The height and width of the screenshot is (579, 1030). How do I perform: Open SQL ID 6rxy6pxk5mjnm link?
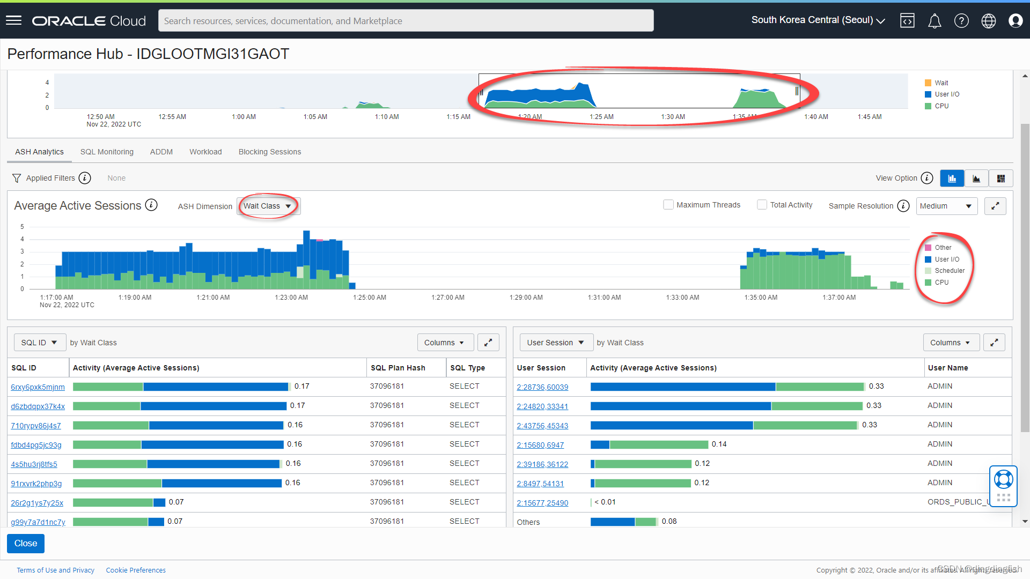click(38, 387)
